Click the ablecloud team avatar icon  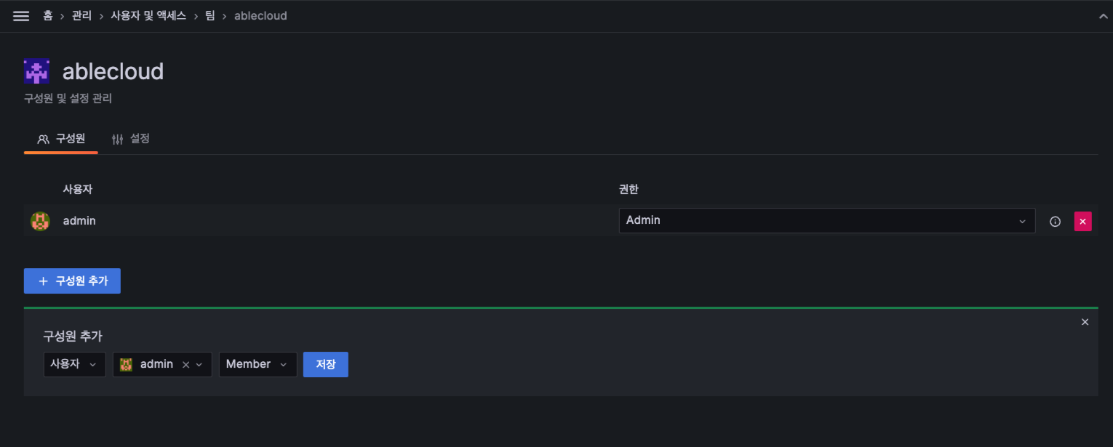pyautogui.click(x=36, y=71)
